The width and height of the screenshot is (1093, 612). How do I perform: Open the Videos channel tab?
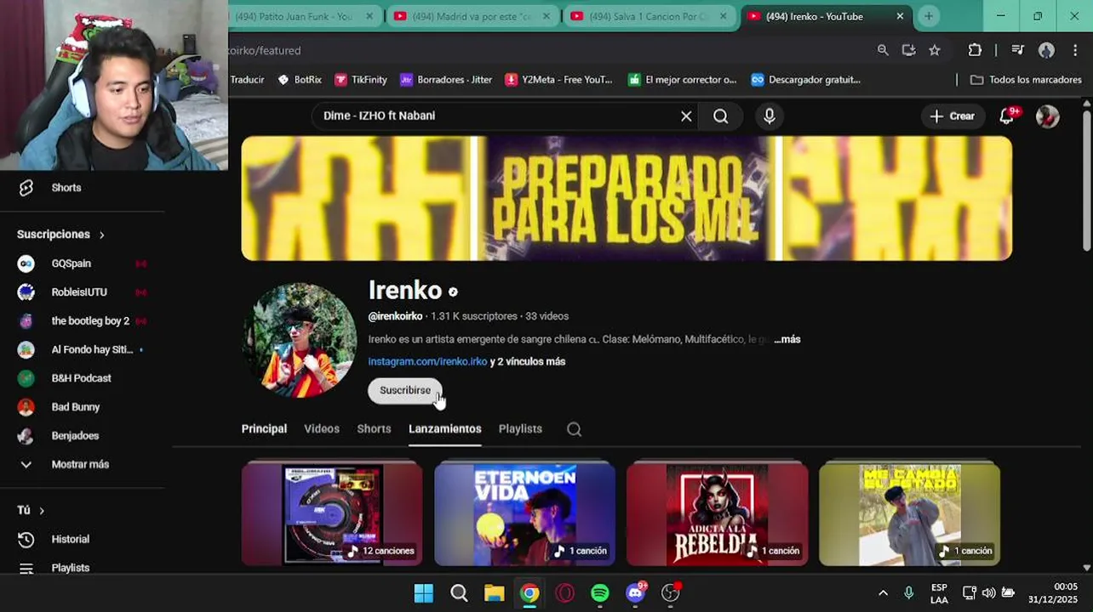tap(322, 429)
